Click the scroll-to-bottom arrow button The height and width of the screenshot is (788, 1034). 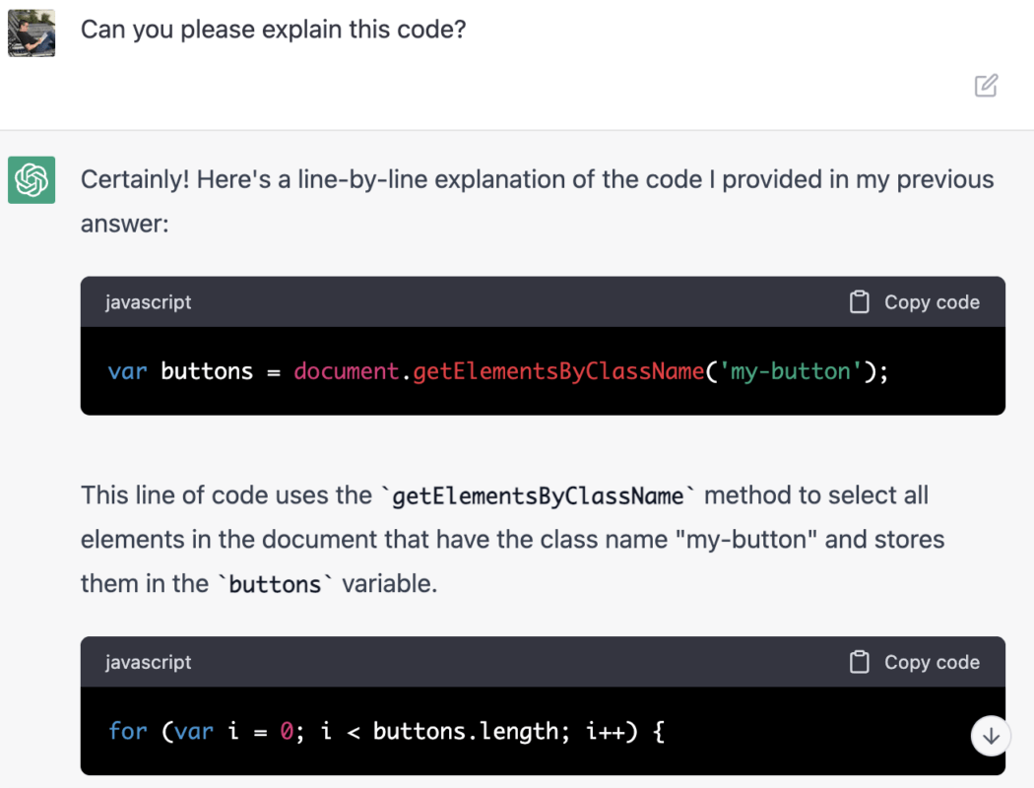pyautogui.click(x=991, y=736)
